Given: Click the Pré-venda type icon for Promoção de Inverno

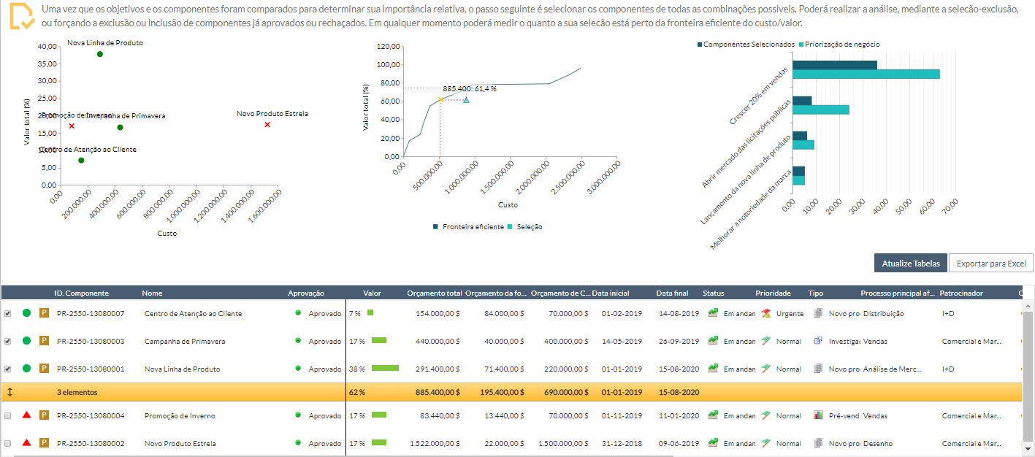Looking at the screenshot, I should pos(818,415).
